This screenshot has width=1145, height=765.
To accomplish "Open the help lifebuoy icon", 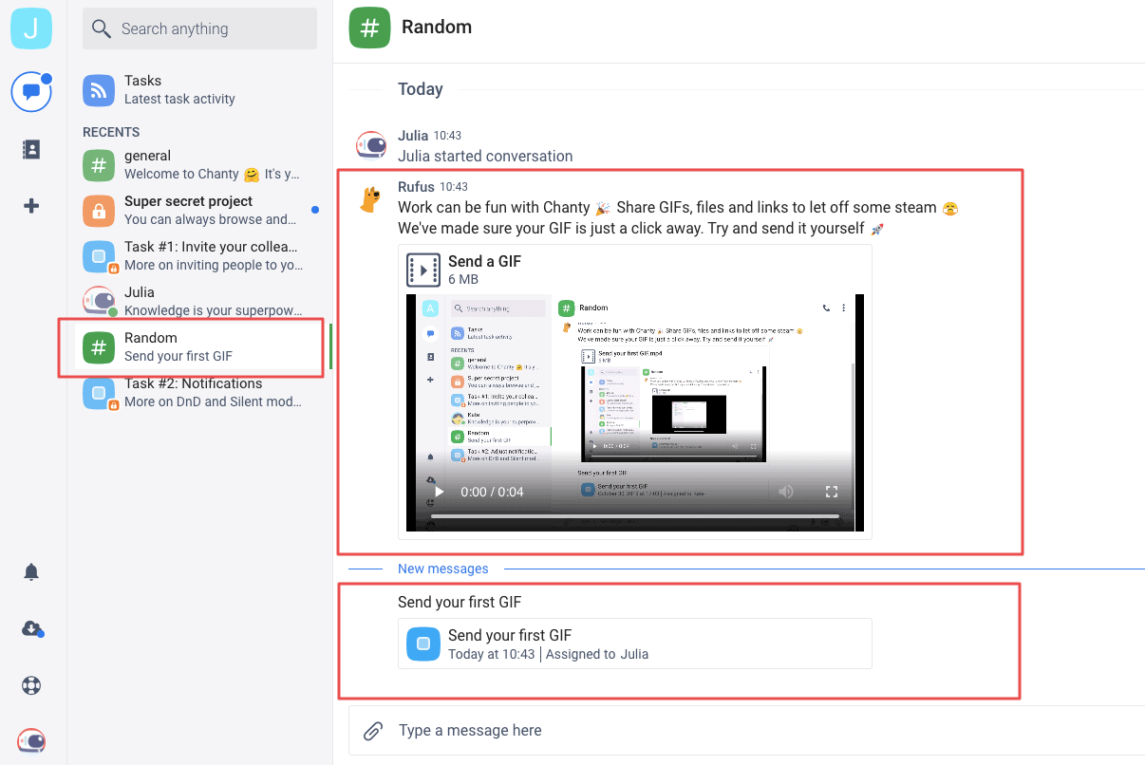I will (x=31, y=685).
